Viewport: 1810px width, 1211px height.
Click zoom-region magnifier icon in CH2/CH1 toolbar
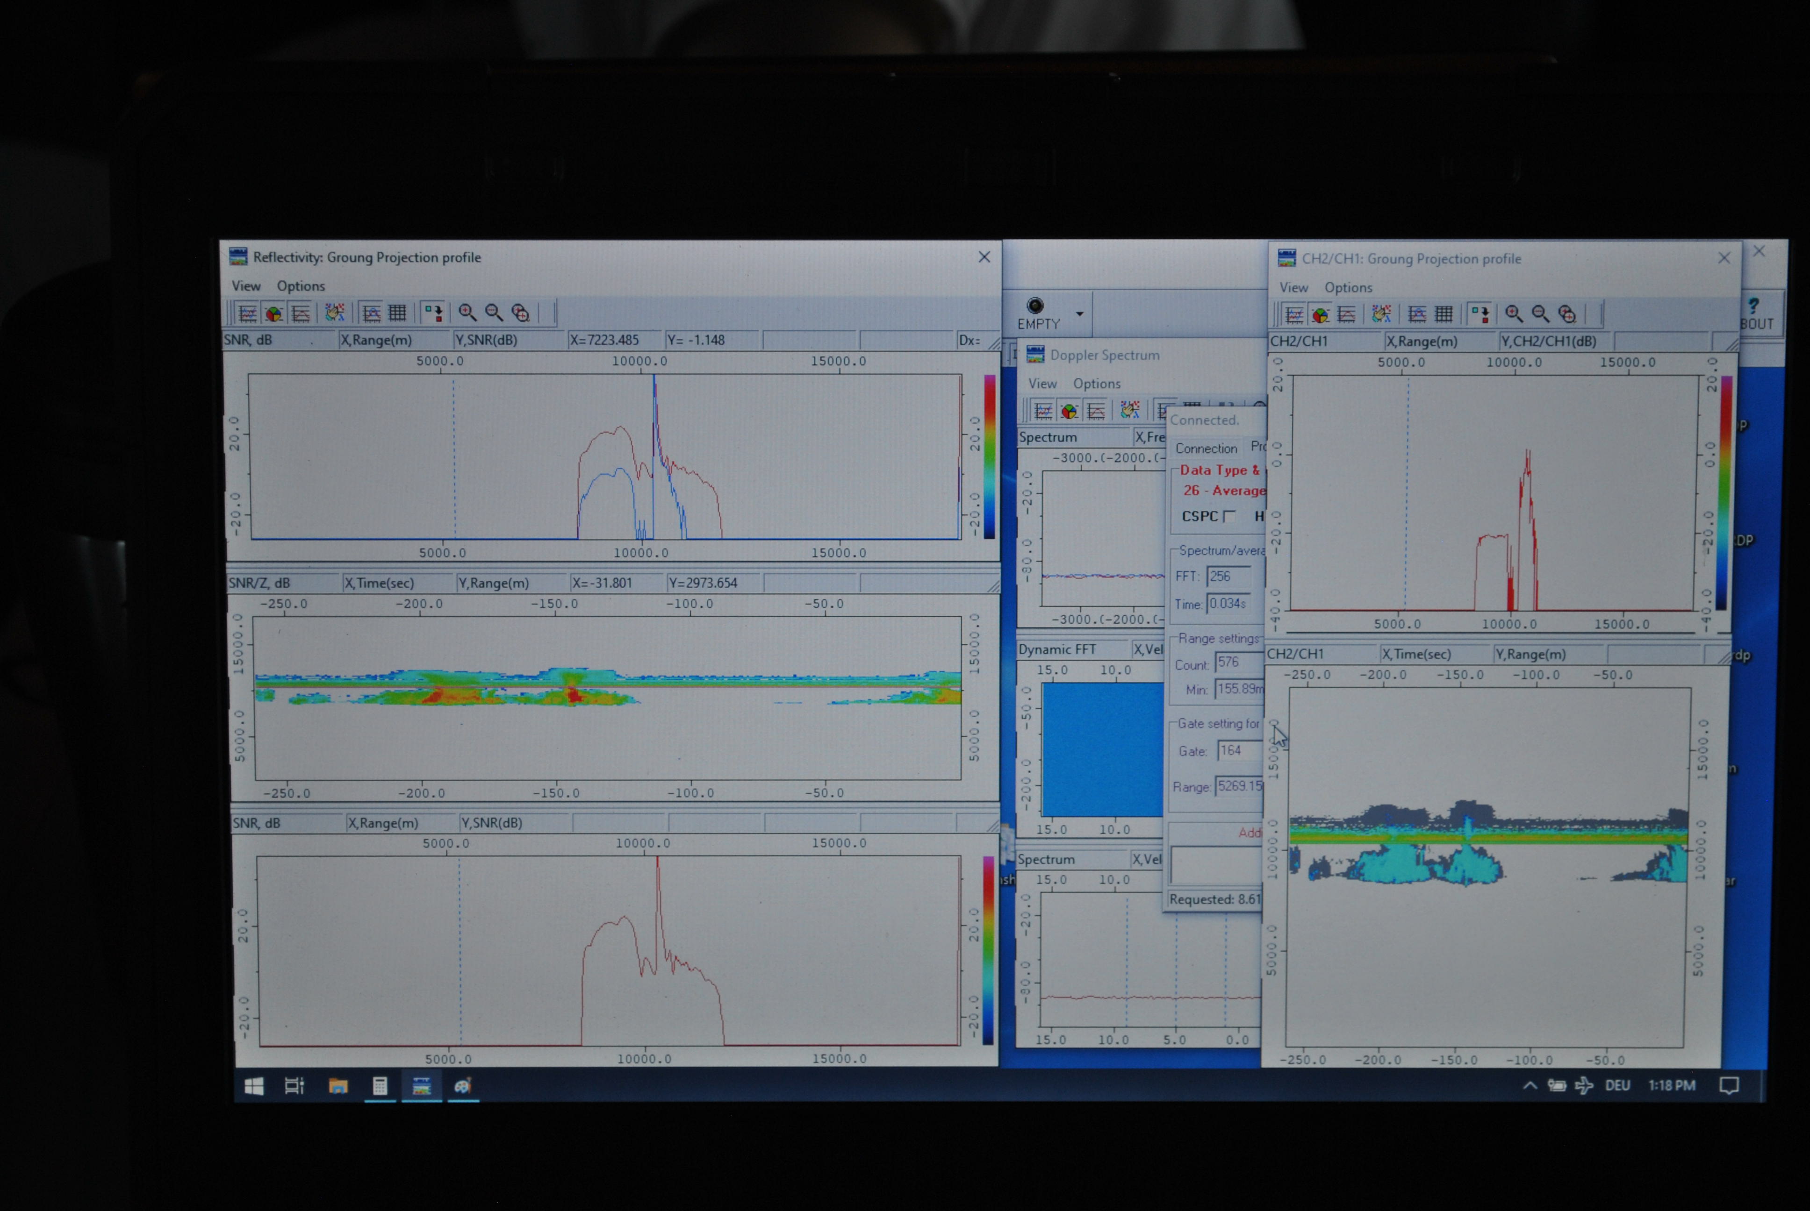click(1566, 314)
